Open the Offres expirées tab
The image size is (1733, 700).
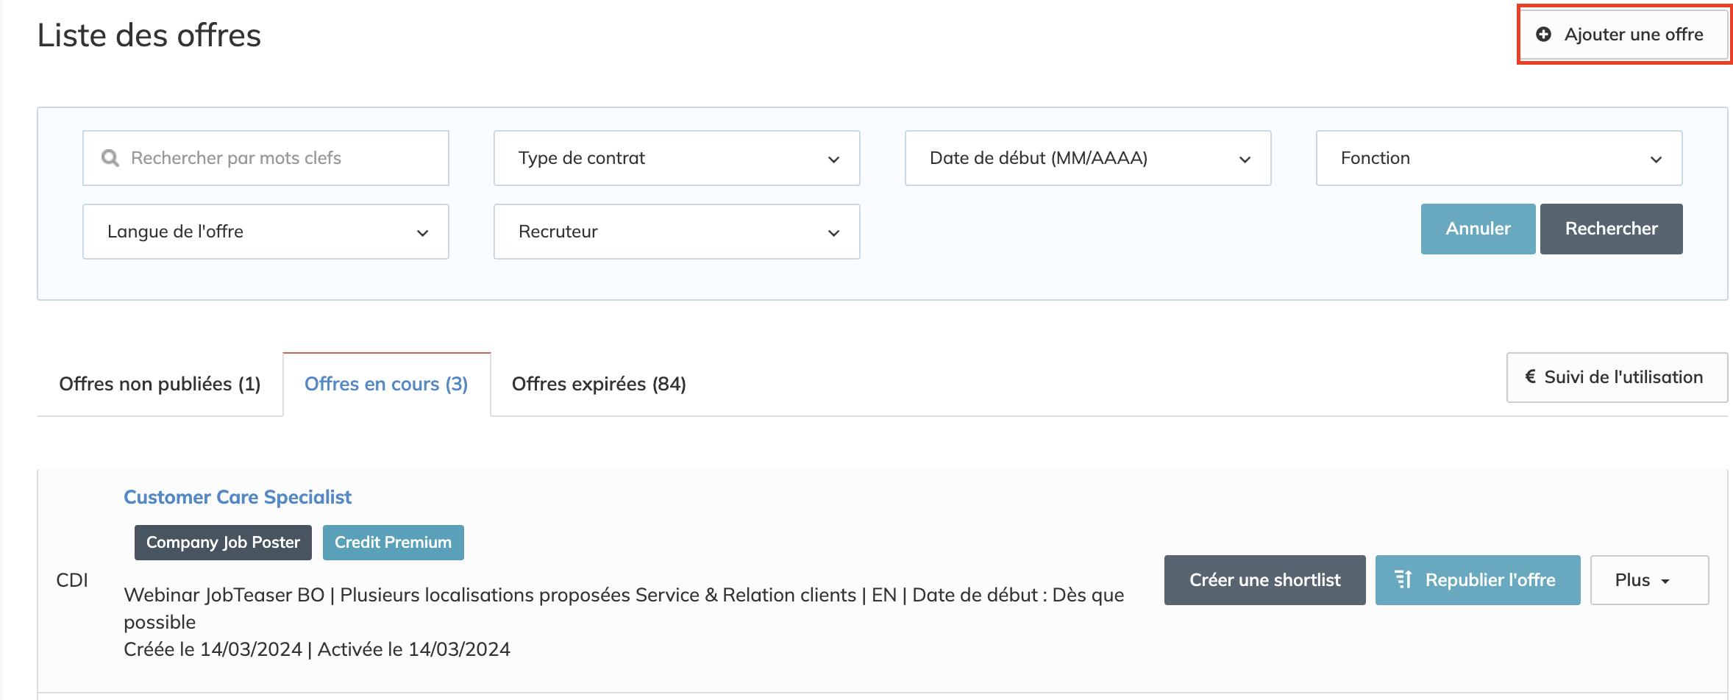pos(599,384)
